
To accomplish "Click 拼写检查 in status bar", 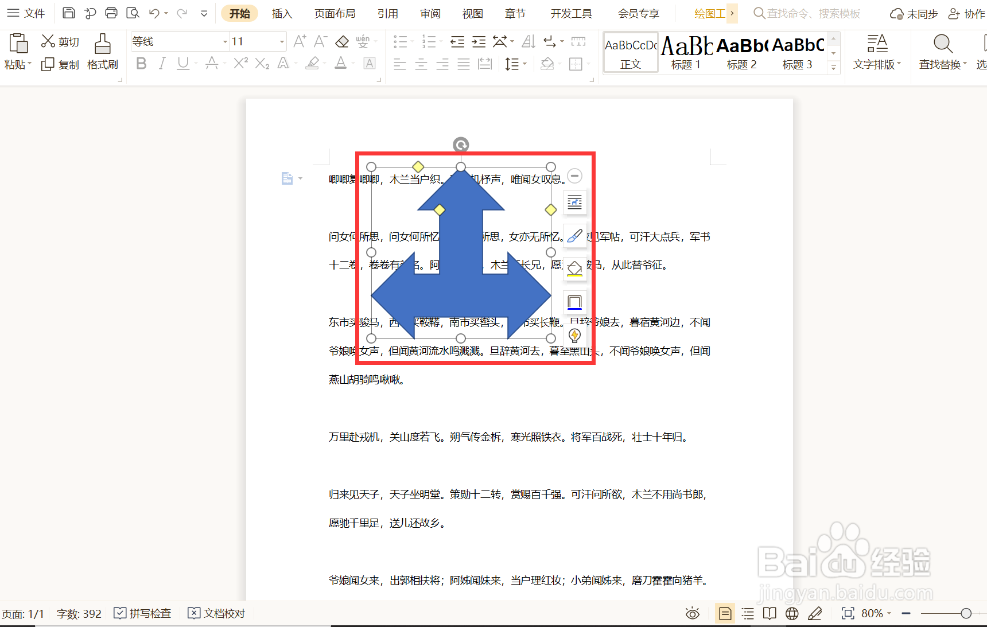I will [x=143, y=613].
